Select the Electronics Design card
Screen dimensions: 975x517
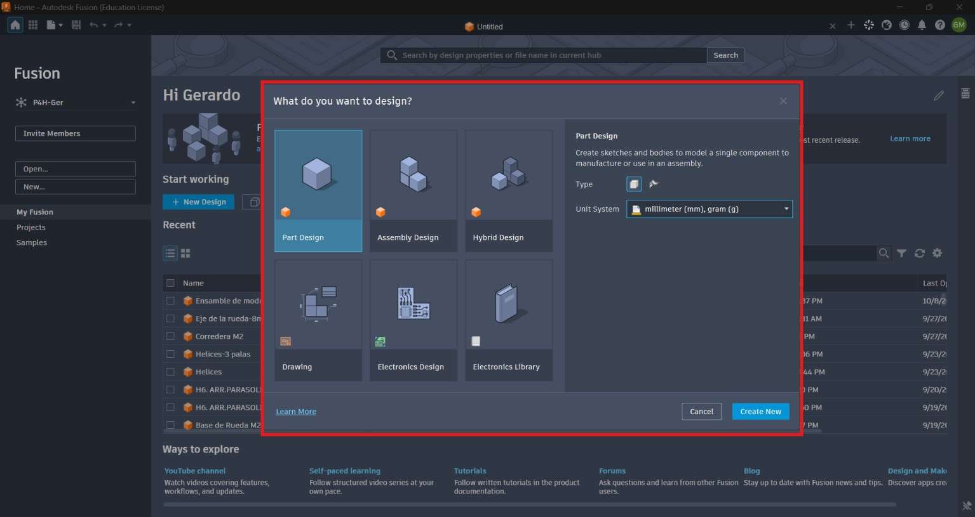(x=414, y=320)
